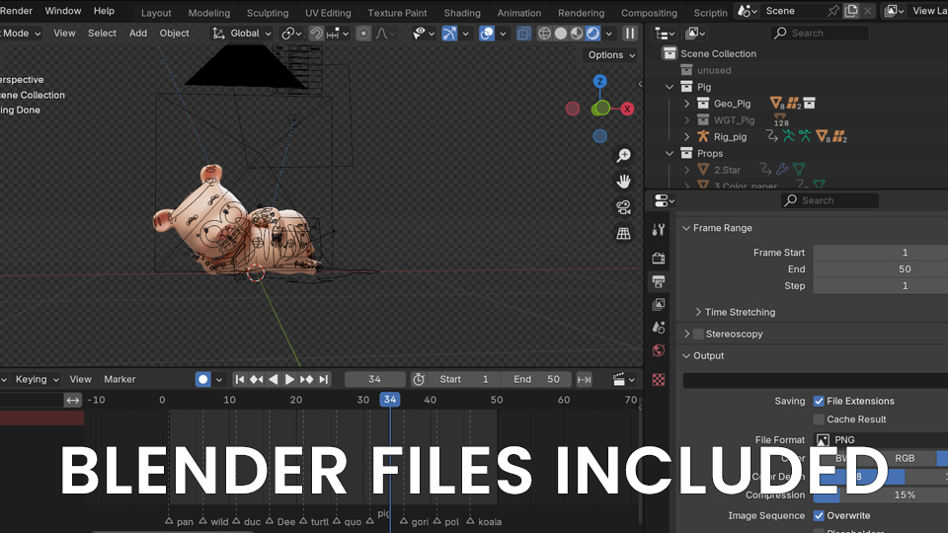Viewport: 948px width, 533px height.
Task: Select material preview shading
Action: 577,34
